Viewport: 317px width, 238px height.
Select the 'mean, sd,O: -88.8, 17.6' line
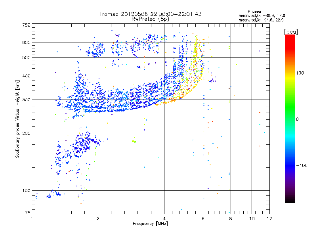click(262, 15)
